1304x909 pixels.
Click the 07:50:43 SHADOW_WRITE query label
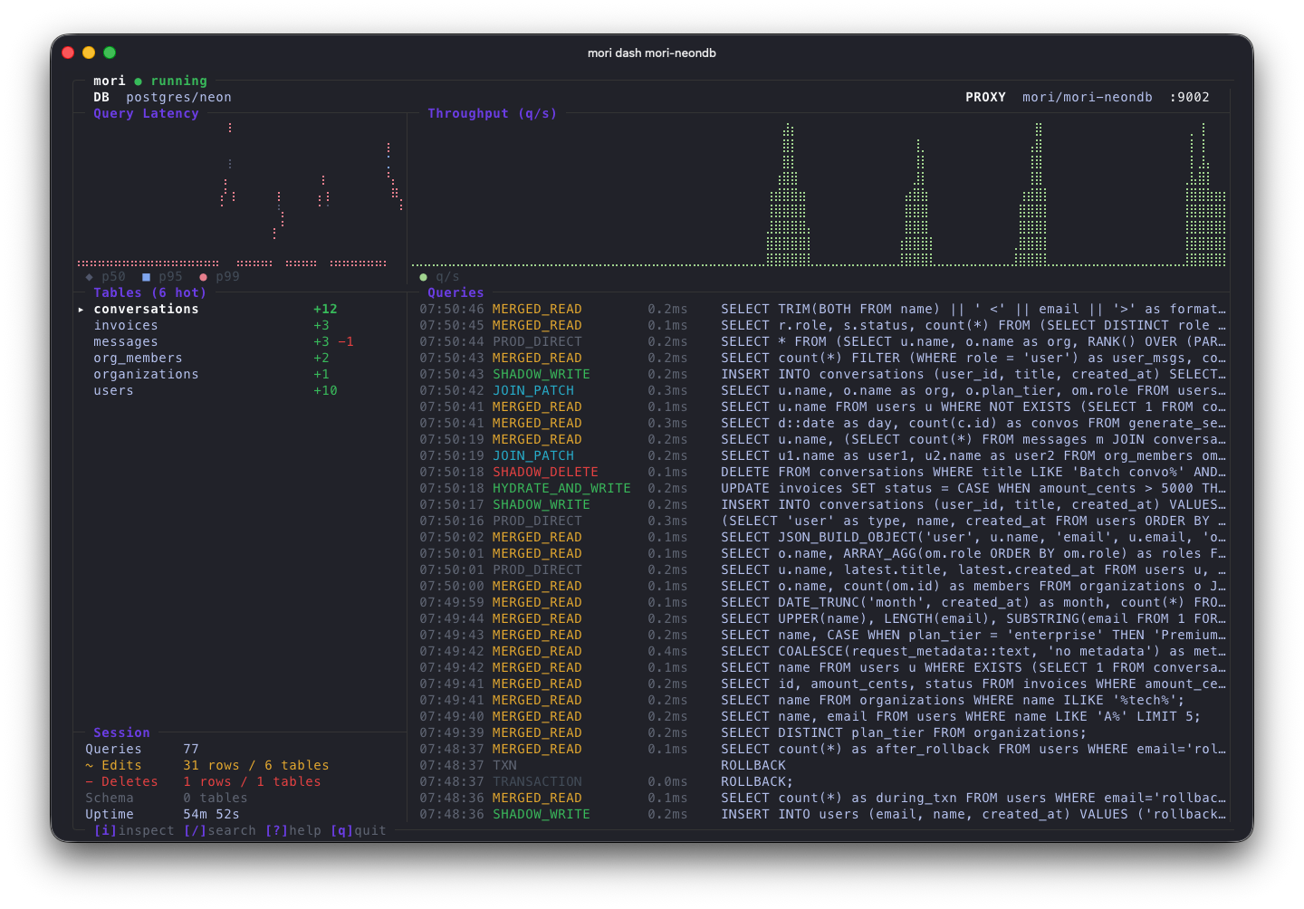(542, 375)
